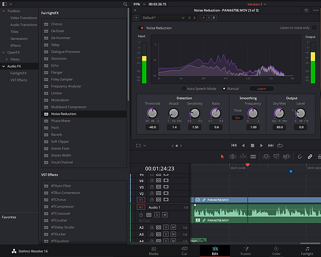
Task: Click the Dry/Wet knob
Action: point(279,113)
